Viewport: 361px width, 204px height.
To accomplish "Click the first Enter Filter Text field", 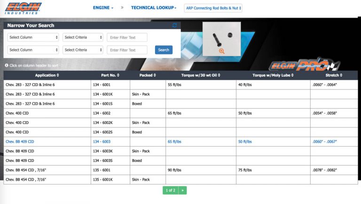I will [x=127, y=37].
